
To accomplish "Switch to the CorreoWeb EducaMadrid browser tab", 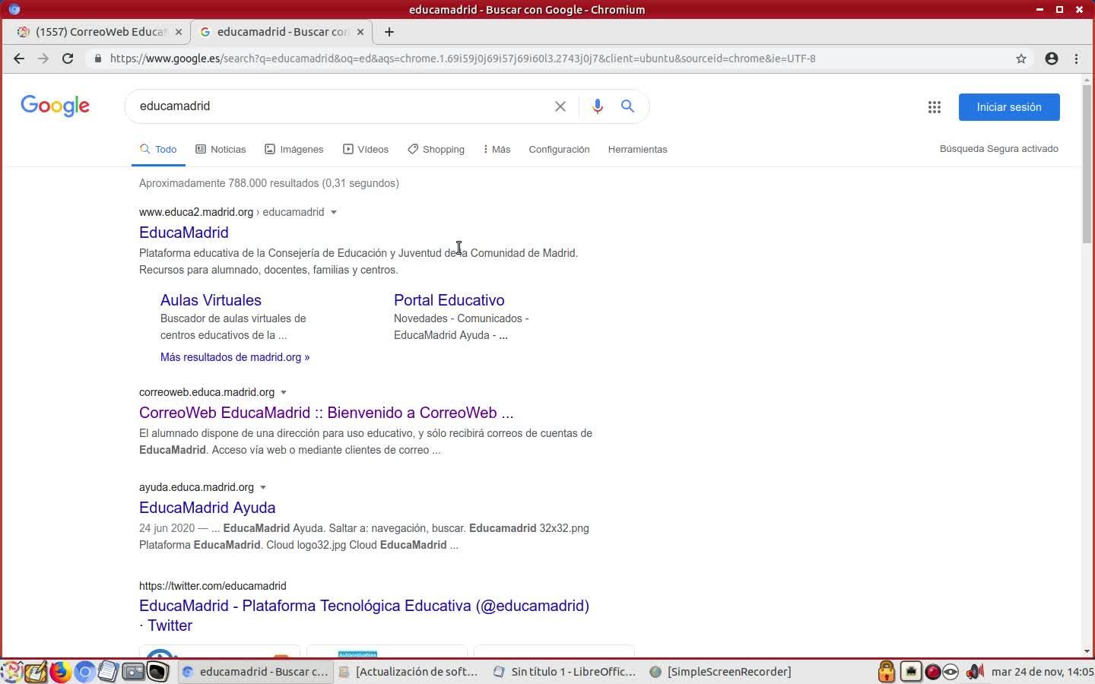I will pyautogui.click(x=99, y=32).
